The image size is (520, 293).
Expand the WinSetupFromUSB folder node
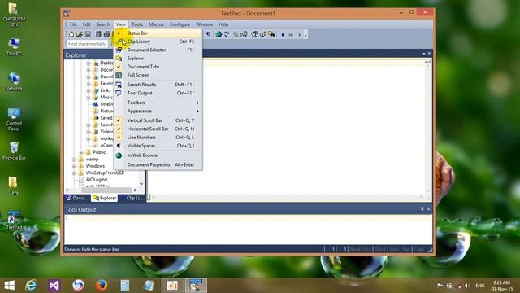coord(74,173)
